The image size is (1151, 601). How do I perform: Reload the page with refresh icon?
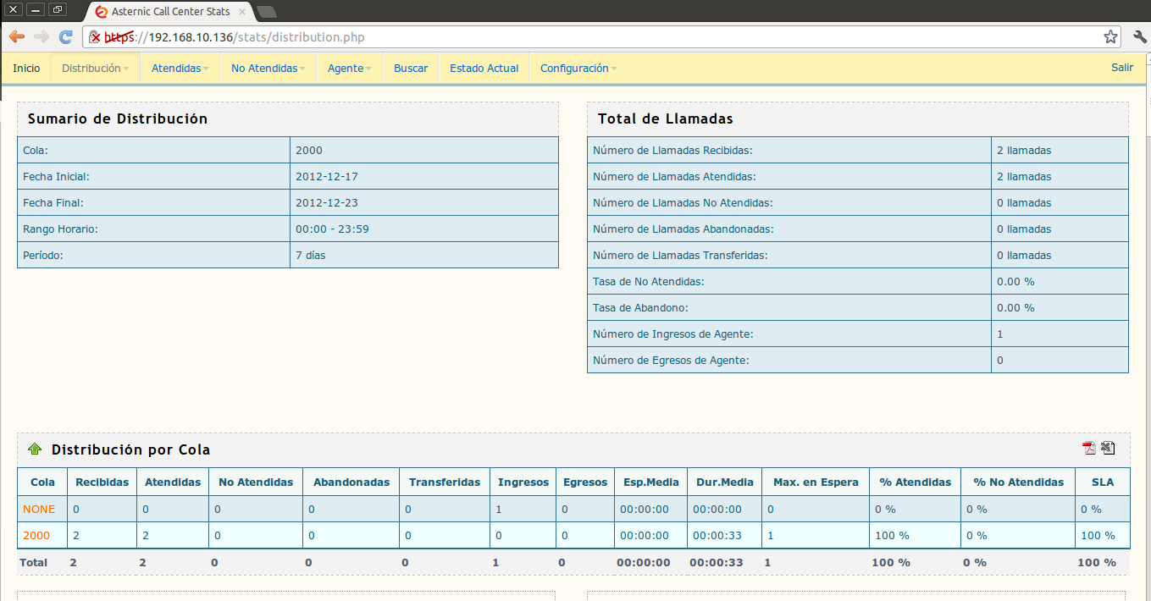[x=65, y=36]
